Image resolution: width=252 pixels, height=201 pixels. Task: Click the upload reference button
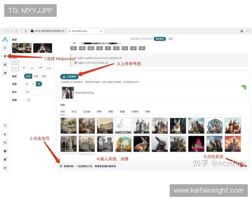tap(69, 77)
